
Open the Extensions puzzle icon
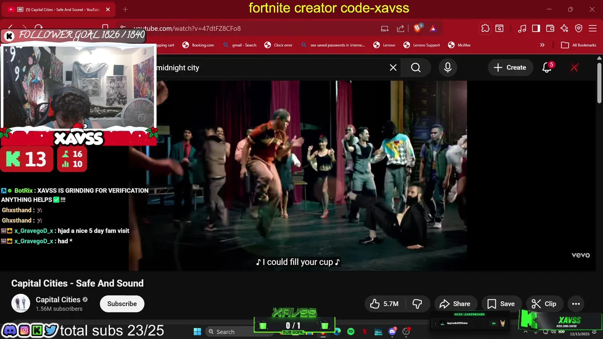point(485,29)
